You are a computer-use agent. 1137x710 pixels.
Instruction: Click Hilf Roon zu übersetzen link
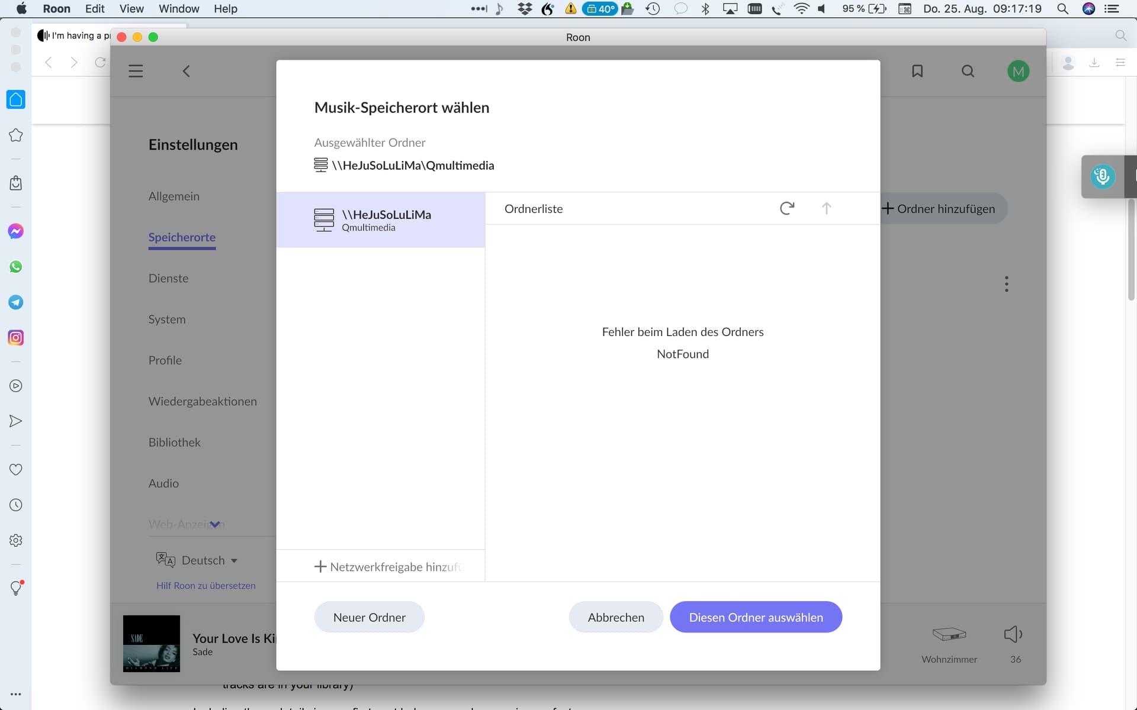pos(206,585)
